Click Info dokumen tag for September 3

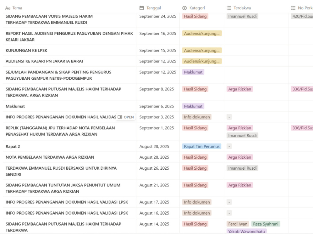pos(197,117)
